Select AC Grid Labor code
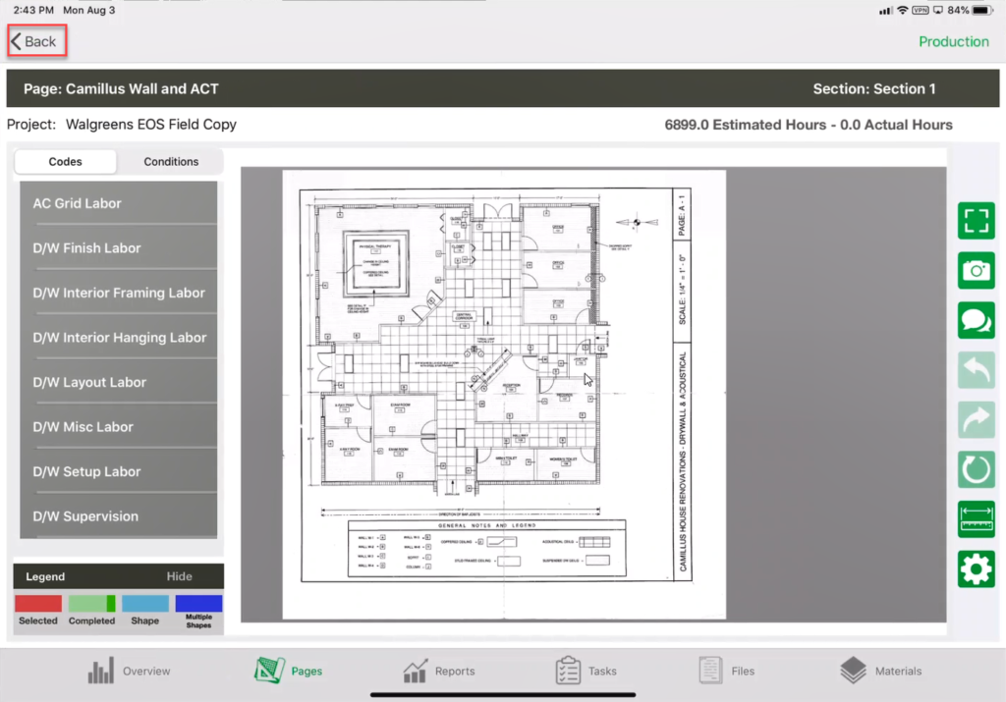The image size is (1006, 702). coord(118,204)
